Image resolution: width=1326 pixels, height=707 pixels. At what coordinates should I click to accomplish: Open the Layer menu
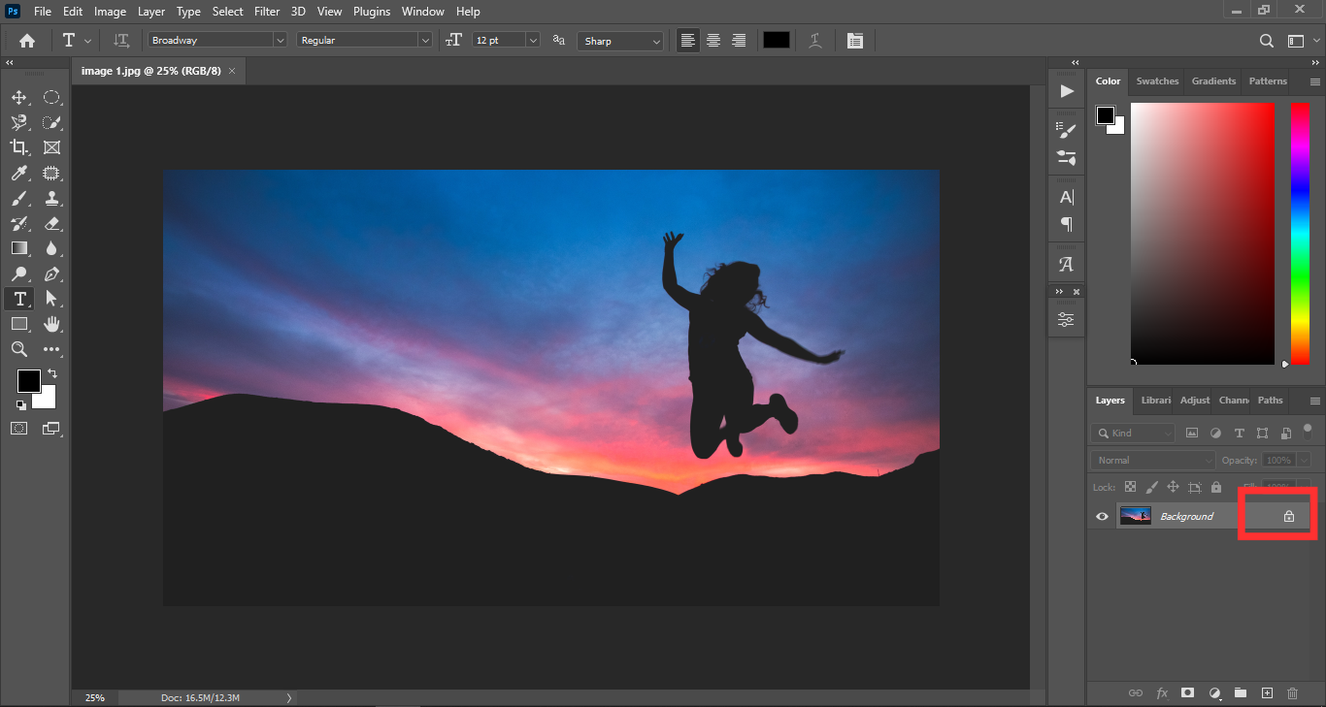(151, 12)
